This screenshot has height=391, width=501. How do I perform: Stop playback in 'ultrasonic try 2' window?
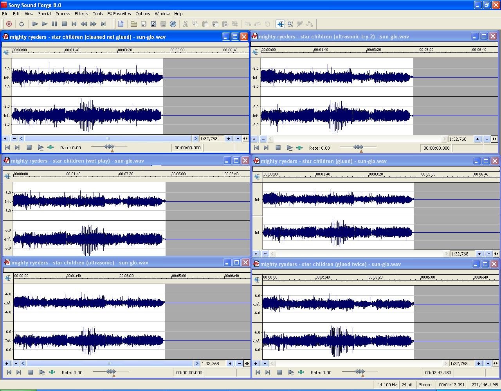278,148
